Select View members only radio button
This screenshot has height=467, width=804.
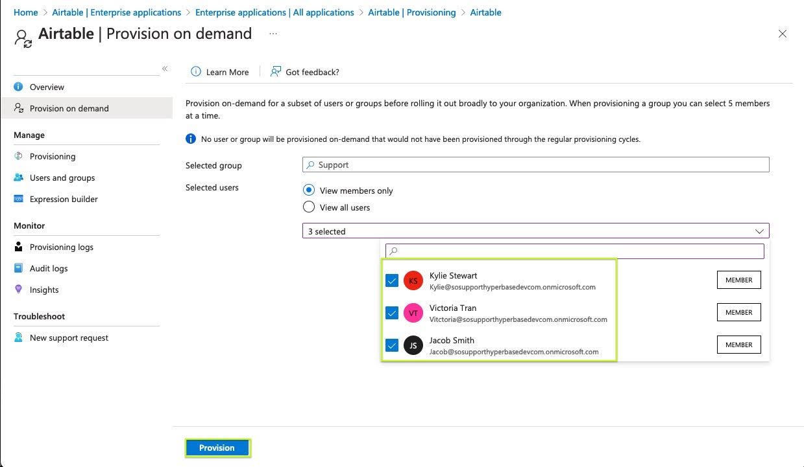click(309, 190)
